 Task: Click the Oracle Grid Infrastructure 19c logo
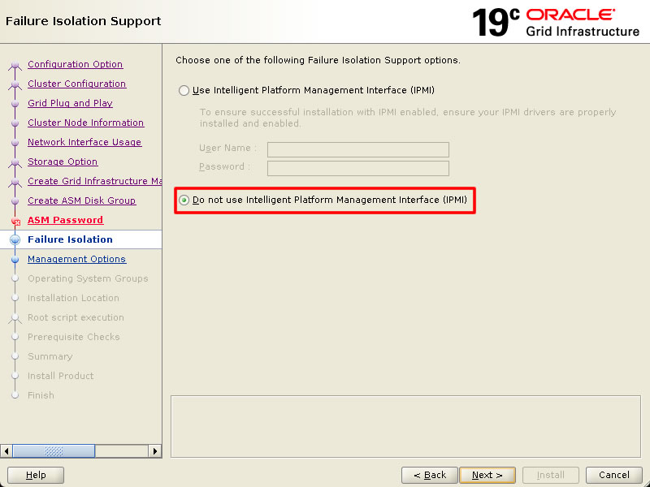[556, 23]
